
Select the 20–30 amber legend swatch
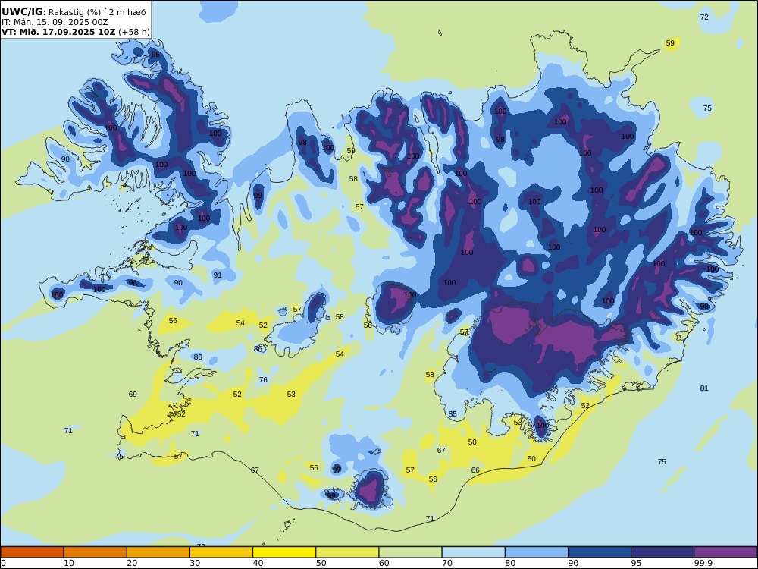pos(158,552)
